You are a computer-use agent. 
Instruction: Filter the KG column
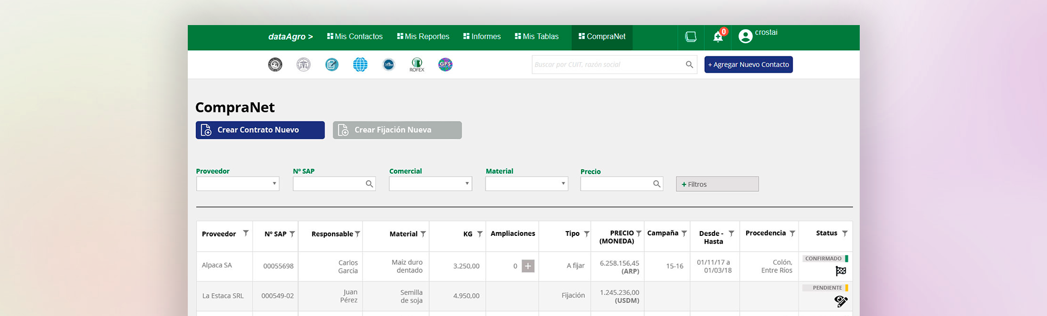pos(480,234)
